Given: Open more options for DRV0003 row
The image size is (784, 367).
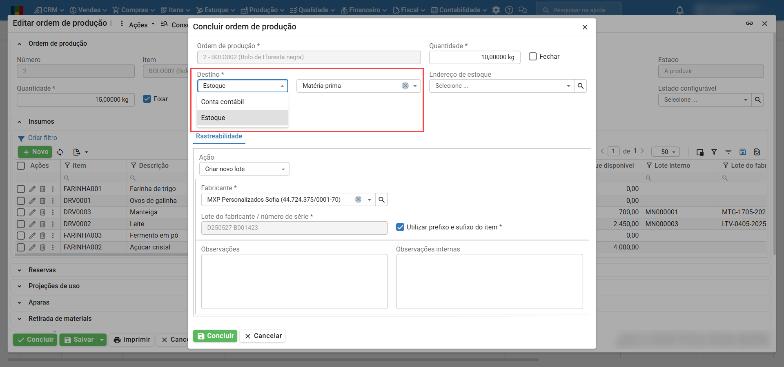Looking at the screenshot, I should click(x=53, y=212).
